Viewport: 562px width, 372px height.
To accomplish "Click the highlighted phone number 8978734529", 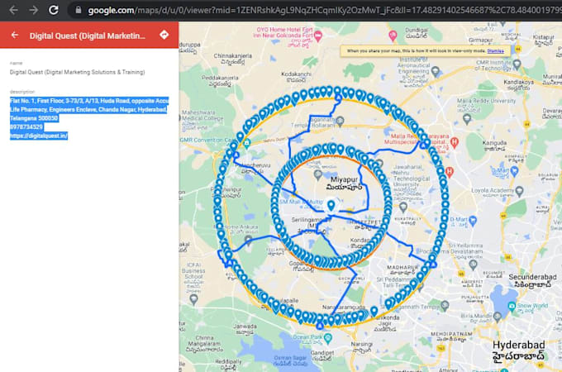I will click(x=26, y=127).
